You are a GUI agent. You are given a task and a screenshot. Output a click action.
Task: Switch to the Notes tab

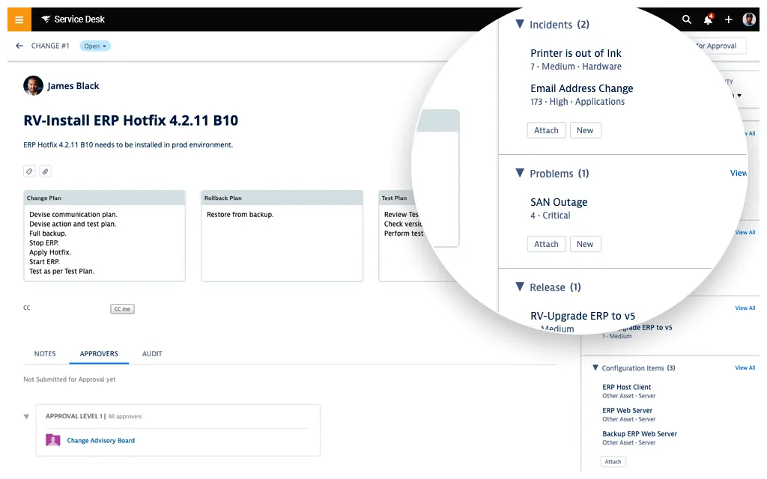click(x=45, y=353)
